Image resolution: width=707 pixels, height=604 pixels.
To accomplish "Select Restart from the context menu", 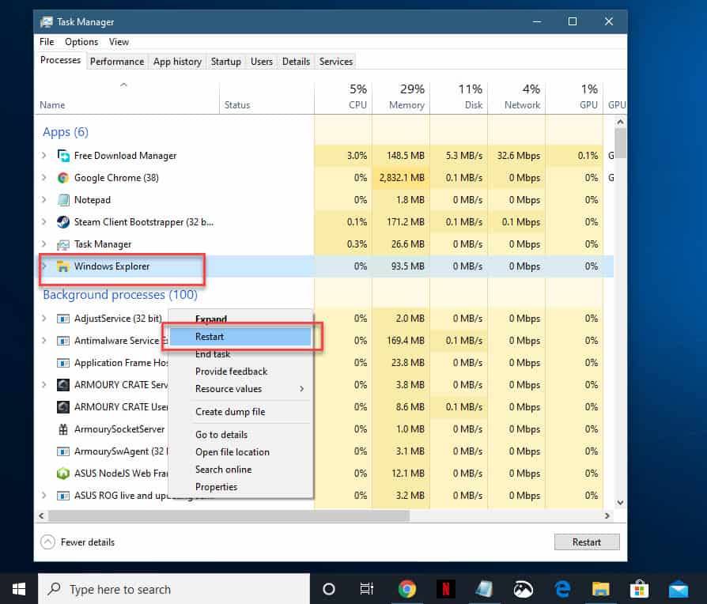I will click(210, 336).
